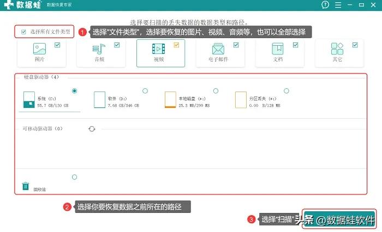Image resolution: width=382 pixels, height=232 pixels.
Task: Toggle the 选择所有文件类型 checkbox
Action: click(23, 32)
